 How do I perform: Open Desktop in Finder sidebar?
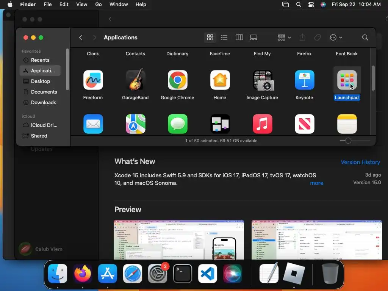pyautogui.click(x=40, y=81)
